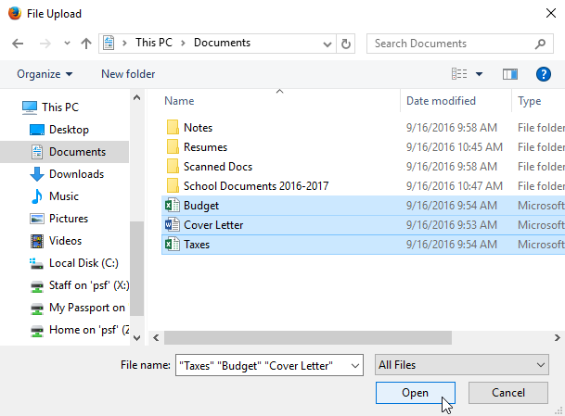Select Downloads in navigation pane
Viewport: 565px width, 416px height.
pyautogui.click(x=76, y=174)
